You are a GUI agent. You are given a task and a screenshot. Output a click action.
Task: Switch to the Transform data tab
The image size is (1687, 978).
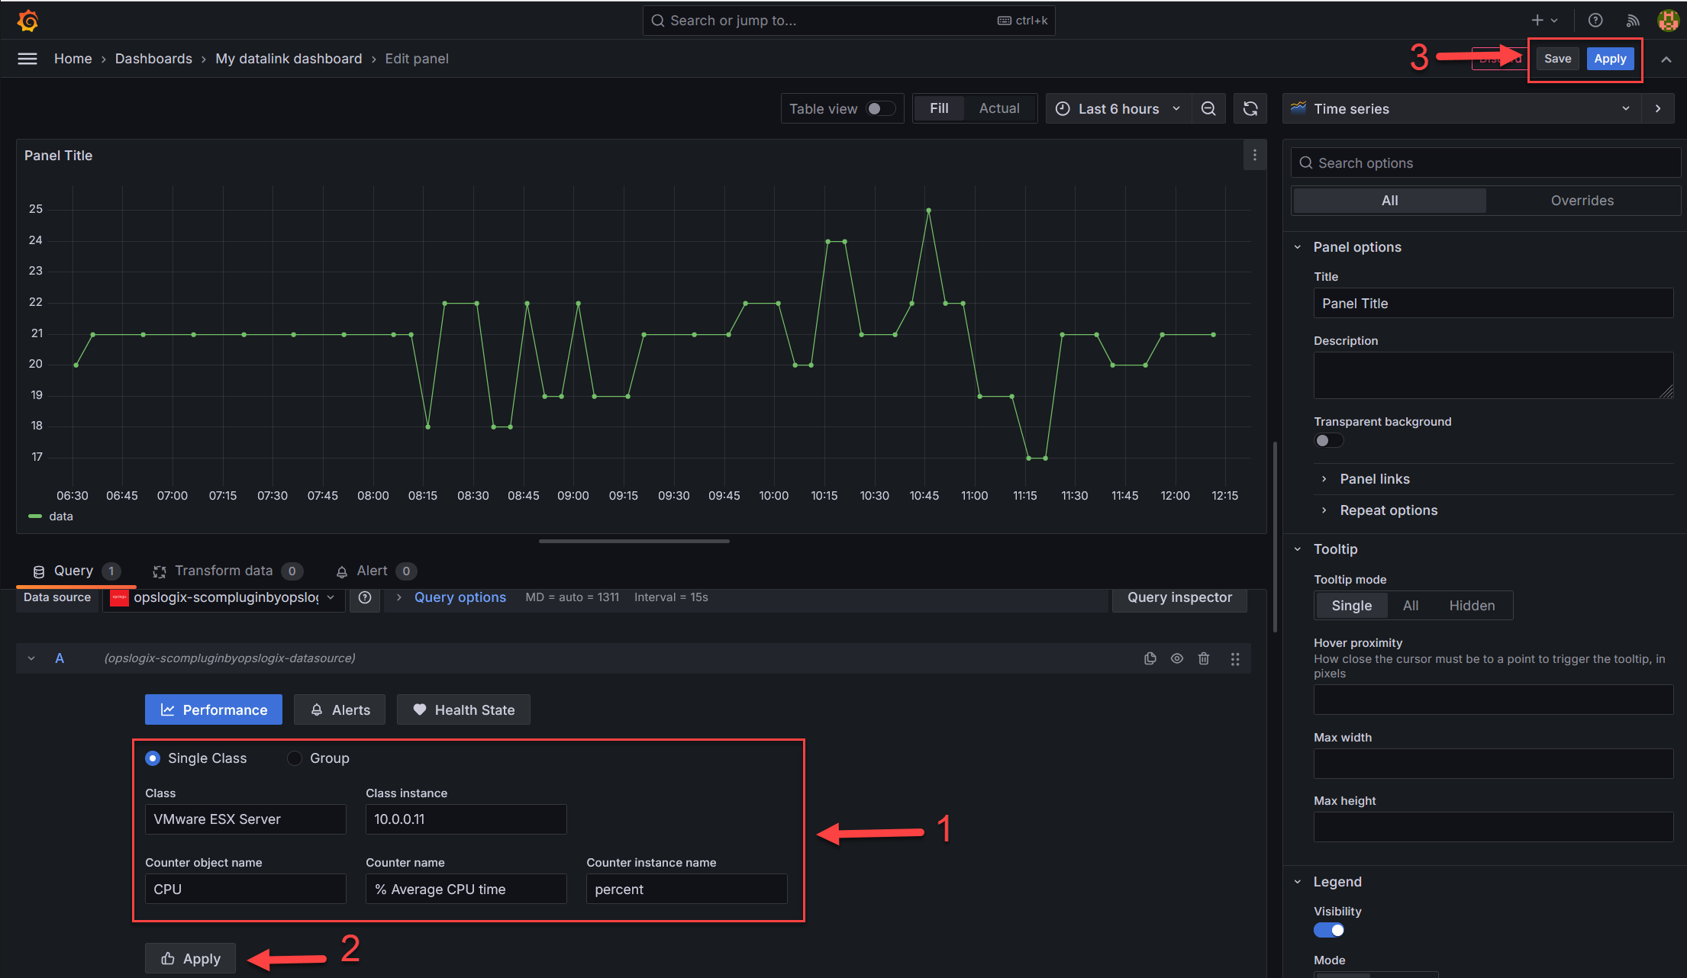[223, 571]
